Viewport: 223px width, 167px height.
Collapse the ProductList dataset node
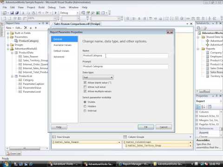(12, 76)
